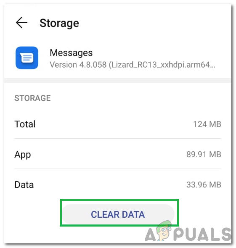
Task: Tap the blue Messages app icon
Action: (27, 58)
